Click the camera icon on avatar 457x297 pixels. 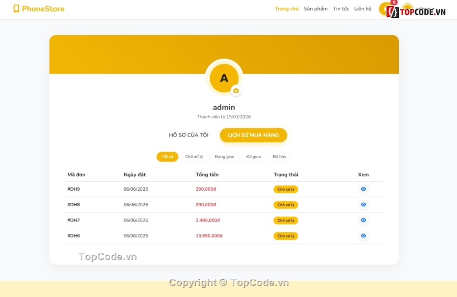236,90
